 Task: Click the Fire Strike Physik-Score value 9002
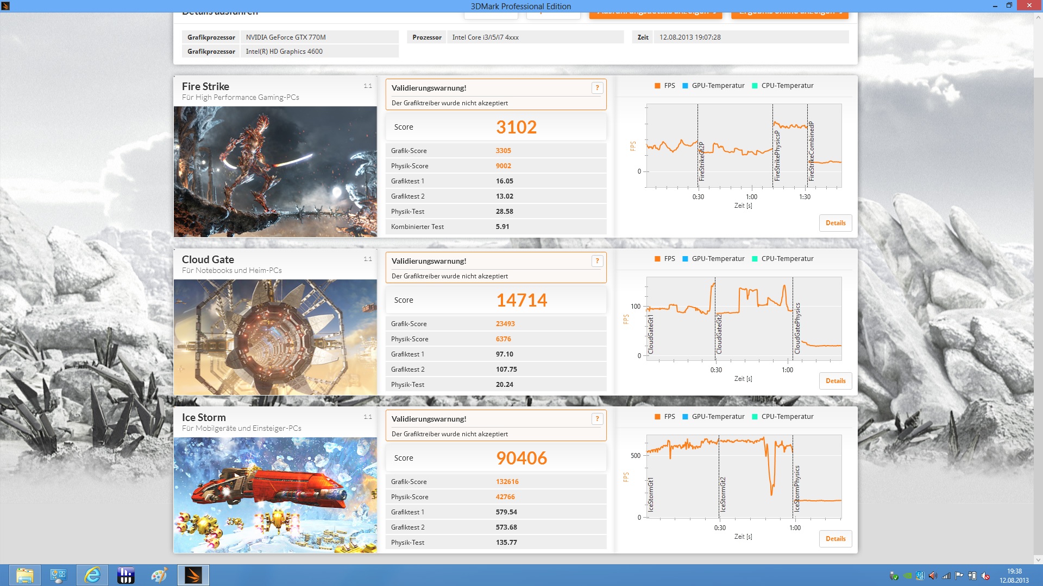click(x=503, y=166)
